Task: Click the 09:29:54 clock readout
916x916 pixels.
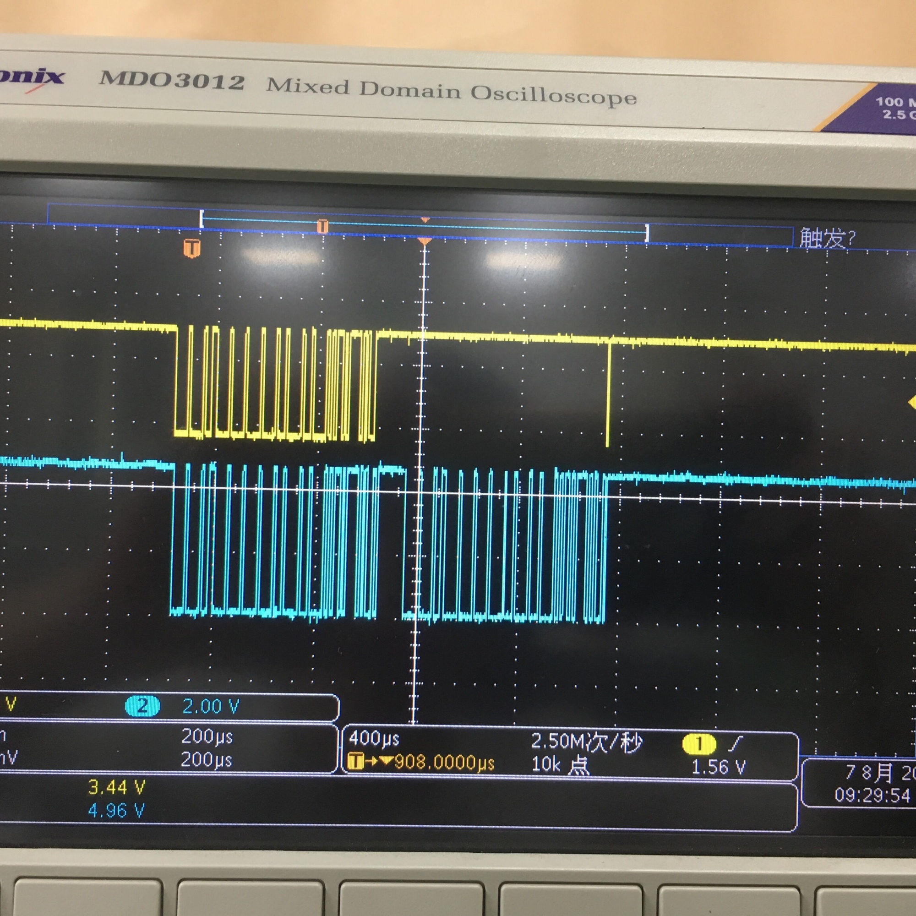Action: (872, 795)
